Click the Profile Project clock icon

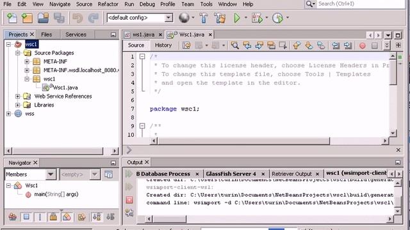point(277,18)
